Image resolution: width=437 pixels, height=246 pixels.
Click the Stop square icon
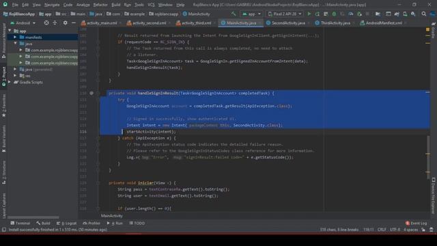click(367, 14)
